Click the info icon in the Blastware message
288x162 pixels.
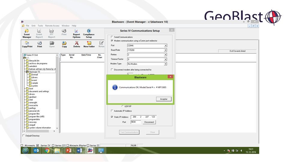[115, 87]
